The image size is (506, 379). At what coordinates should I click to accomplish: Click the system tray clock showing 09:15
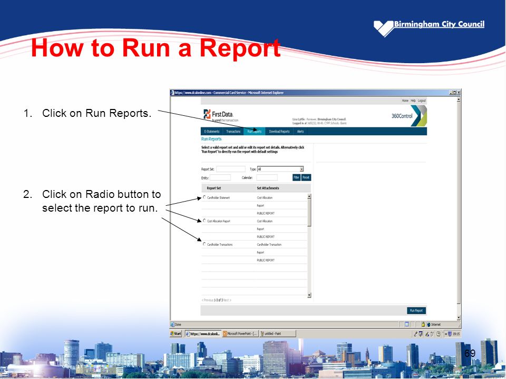pos(456,334)
